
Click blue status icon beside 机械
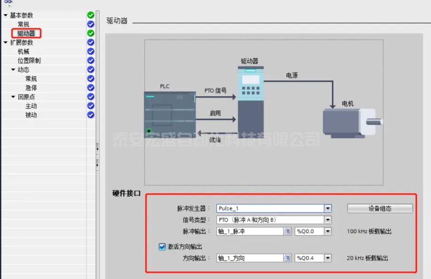[91, 51]
